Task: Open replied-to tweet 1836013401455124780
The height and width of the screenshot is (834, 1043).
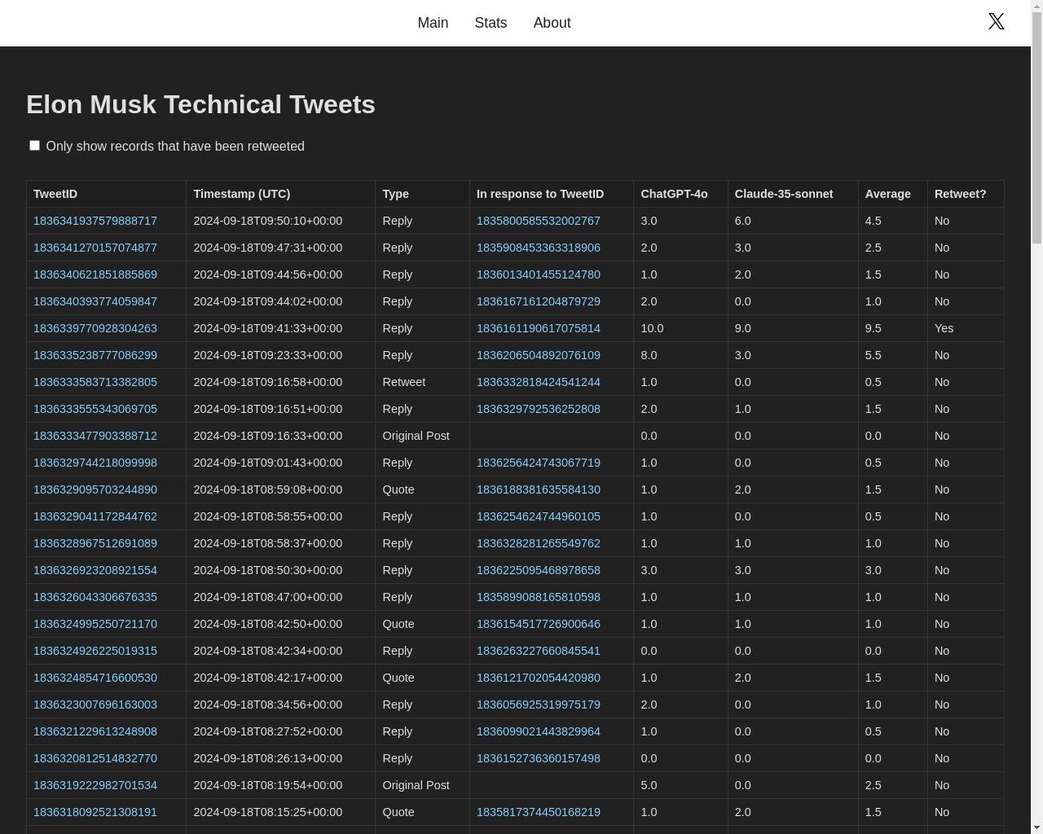Action: tap(539, 274)
